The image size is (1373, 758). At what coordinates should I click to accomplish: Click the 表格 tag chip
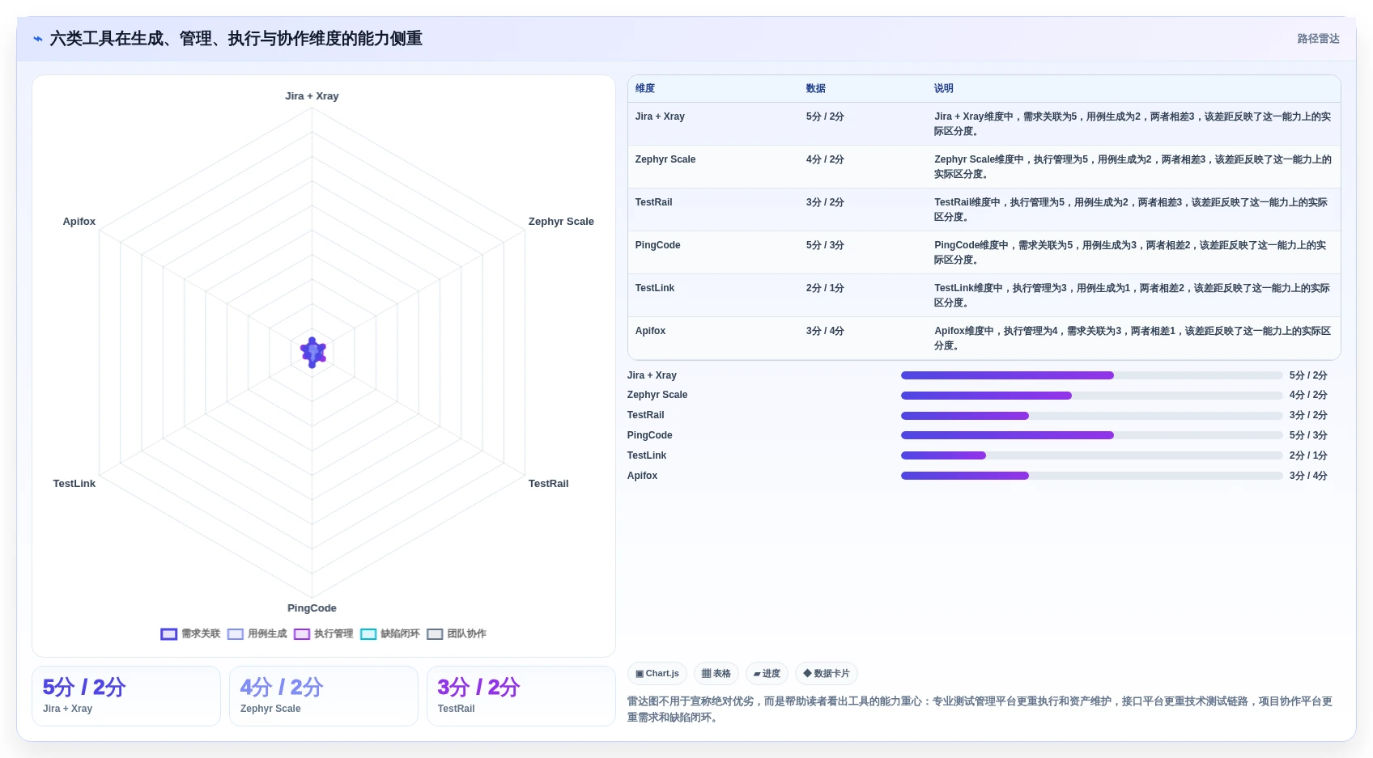pos(716,674)
